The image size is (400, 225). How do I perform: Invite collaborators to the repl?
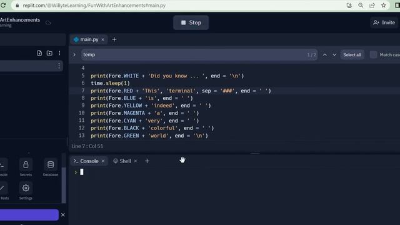point(384,22)
